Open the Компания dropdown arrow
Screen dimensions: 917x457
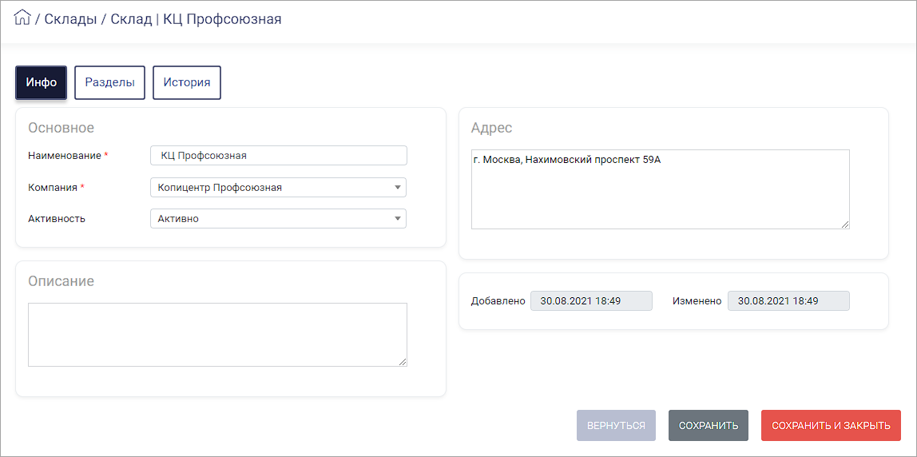[x=397, y=187]
